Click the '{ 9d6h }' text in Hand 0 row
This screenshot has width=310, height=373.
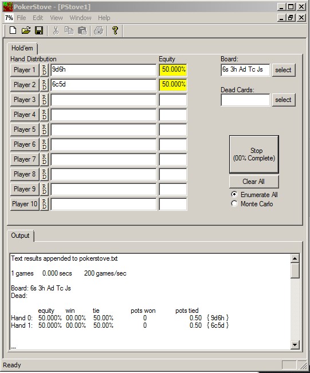pos(217,318)
